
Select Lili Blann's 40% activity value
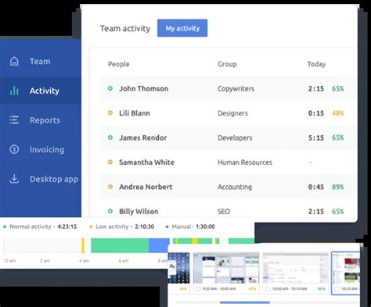point(337,113)
